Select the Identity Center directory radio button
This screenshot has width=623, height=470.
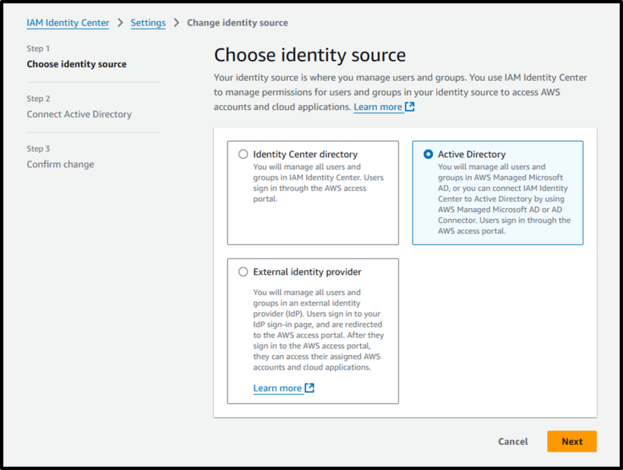tap(243, 153)
